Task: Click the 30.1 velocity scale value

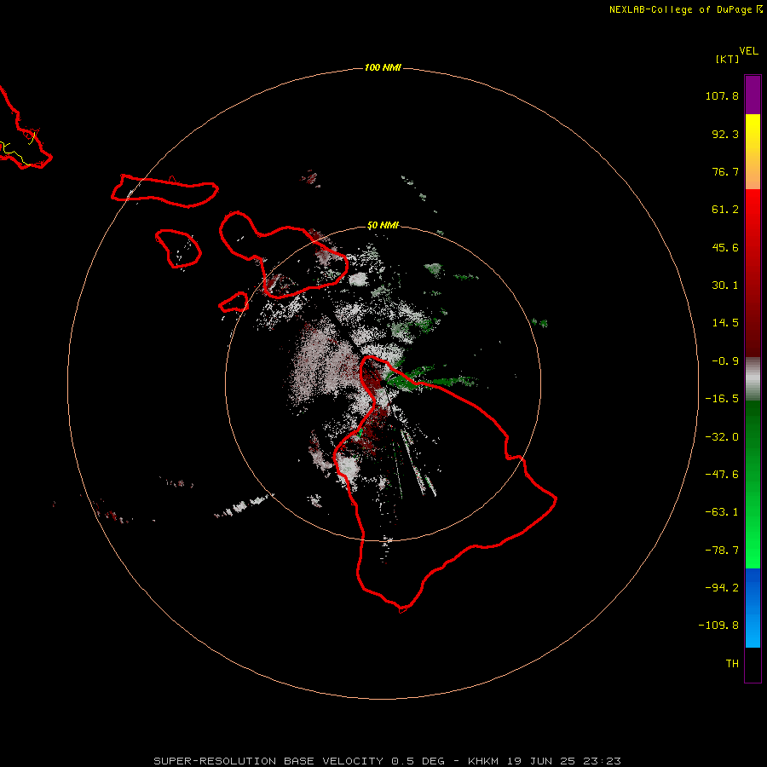Action: [x=725, y=285]
